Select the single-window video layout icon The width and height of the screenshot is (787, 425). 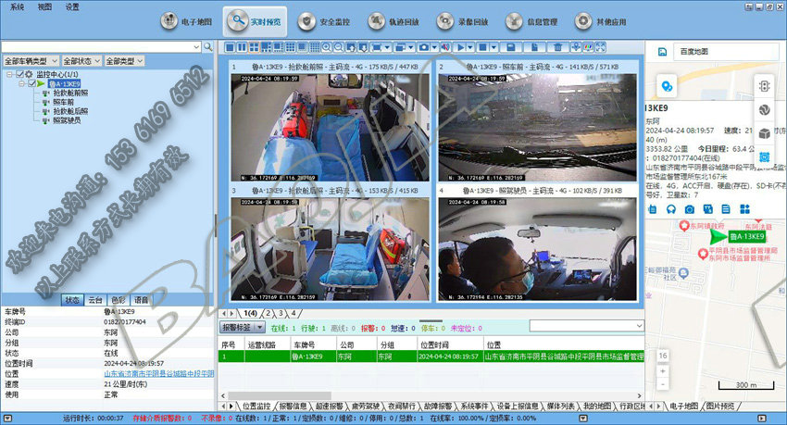click(x=231, y=46)
